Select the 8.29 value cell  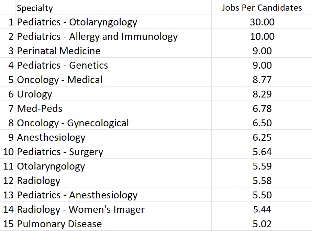point(261,94)
